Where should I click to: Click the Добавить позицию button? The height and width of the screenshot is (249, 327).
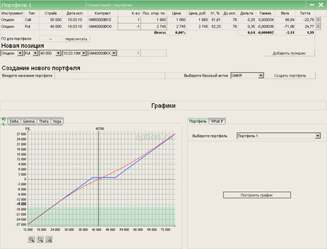pos(289,53)
